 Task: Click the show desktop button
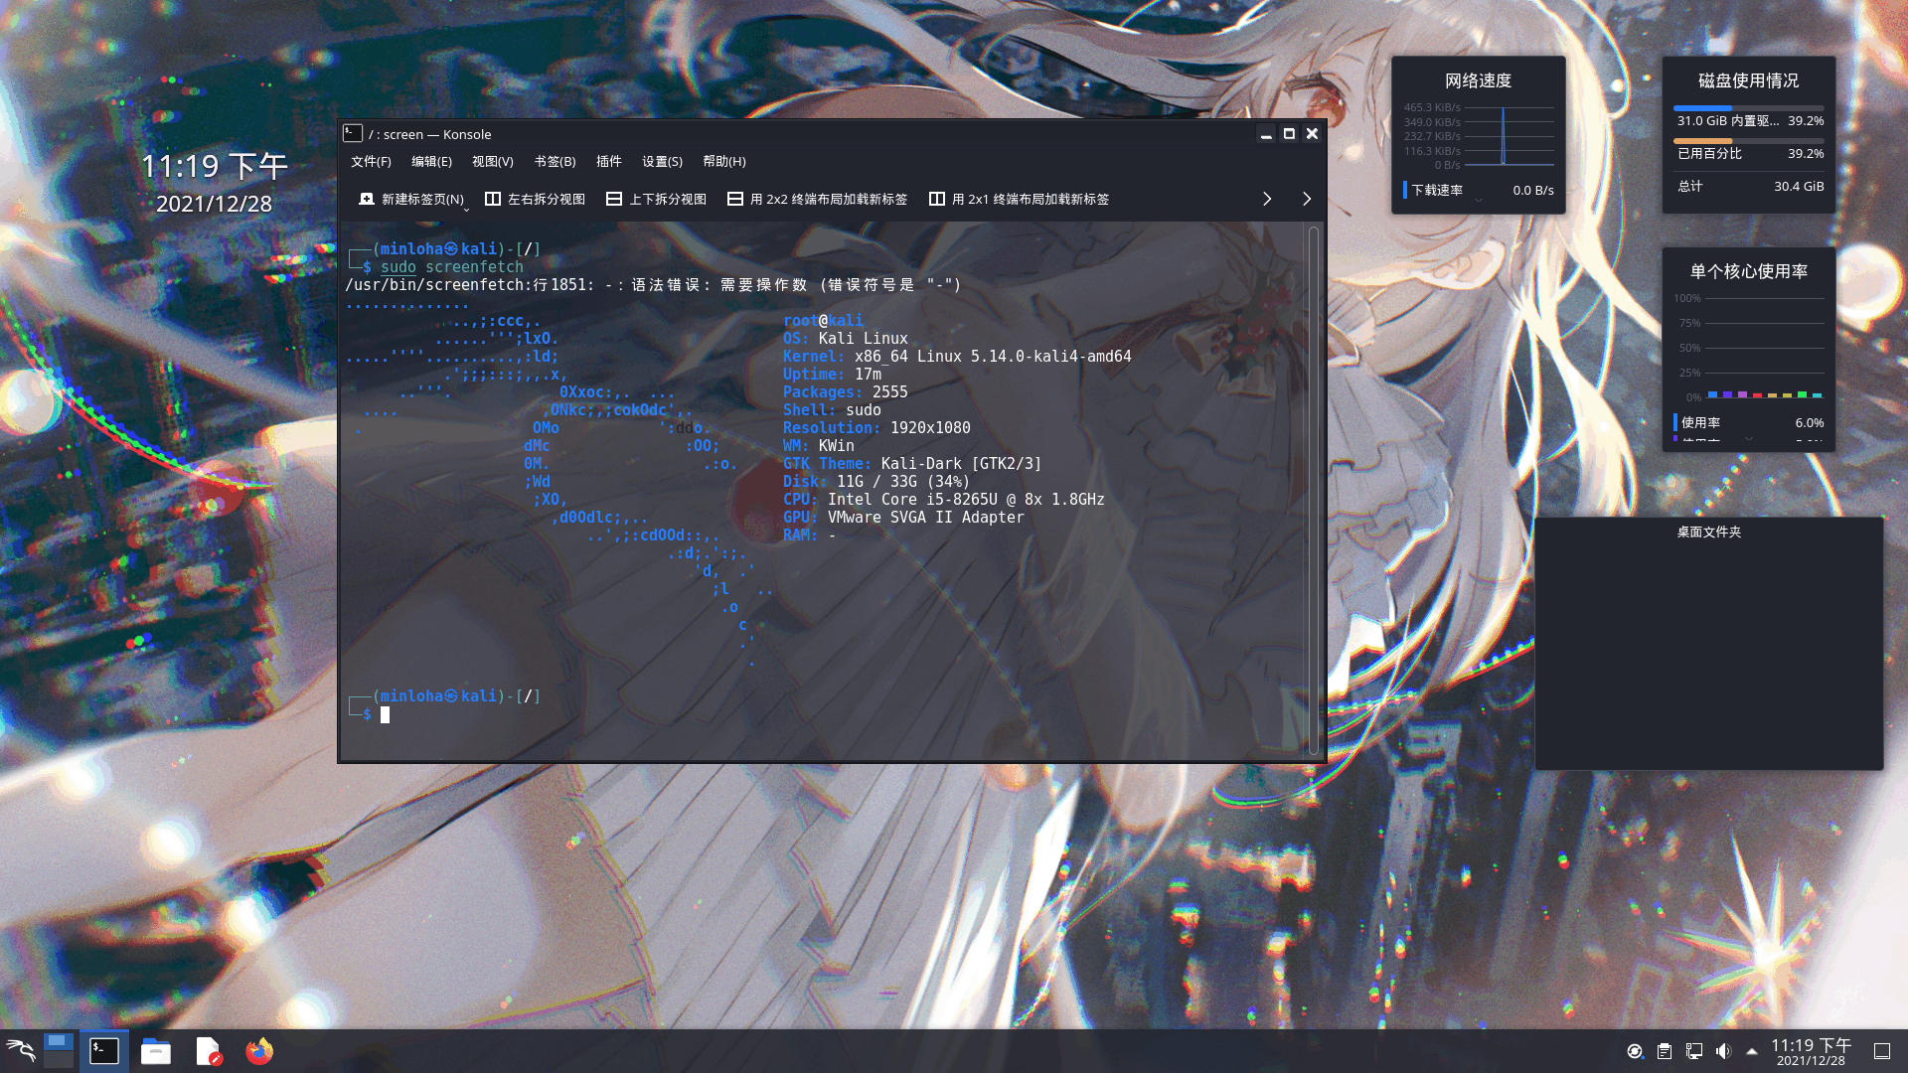point(1882,1051)
